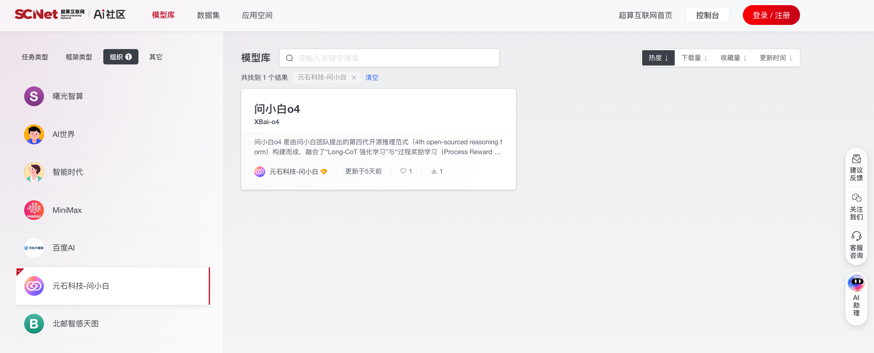The height and width of the screenshot is (353, 874).
Task: Click the search magnifier icon
Action: 289,58
